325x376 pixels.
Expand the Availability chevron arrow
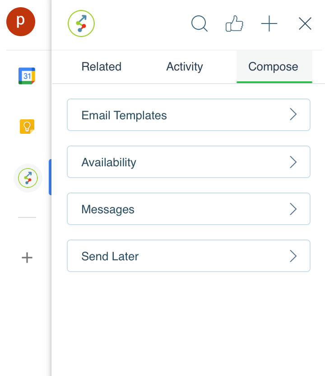pyautogui.click(x=293, y=162)
